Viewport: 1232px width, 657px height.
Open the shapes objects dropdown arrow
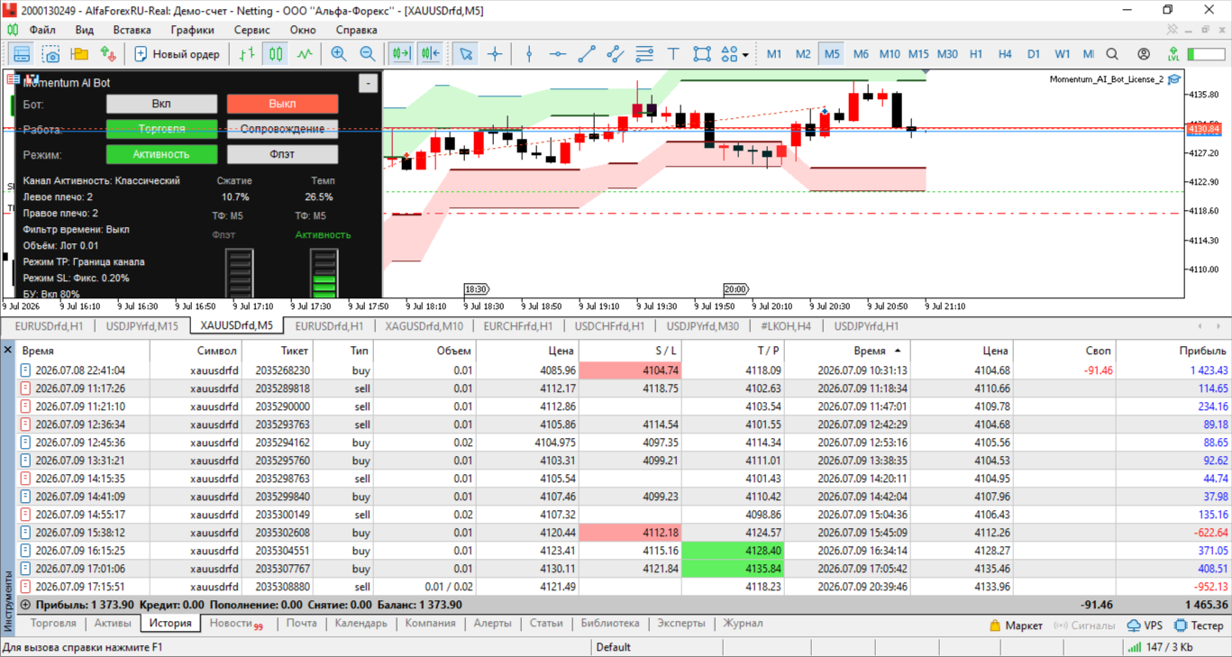click(745, 55)
